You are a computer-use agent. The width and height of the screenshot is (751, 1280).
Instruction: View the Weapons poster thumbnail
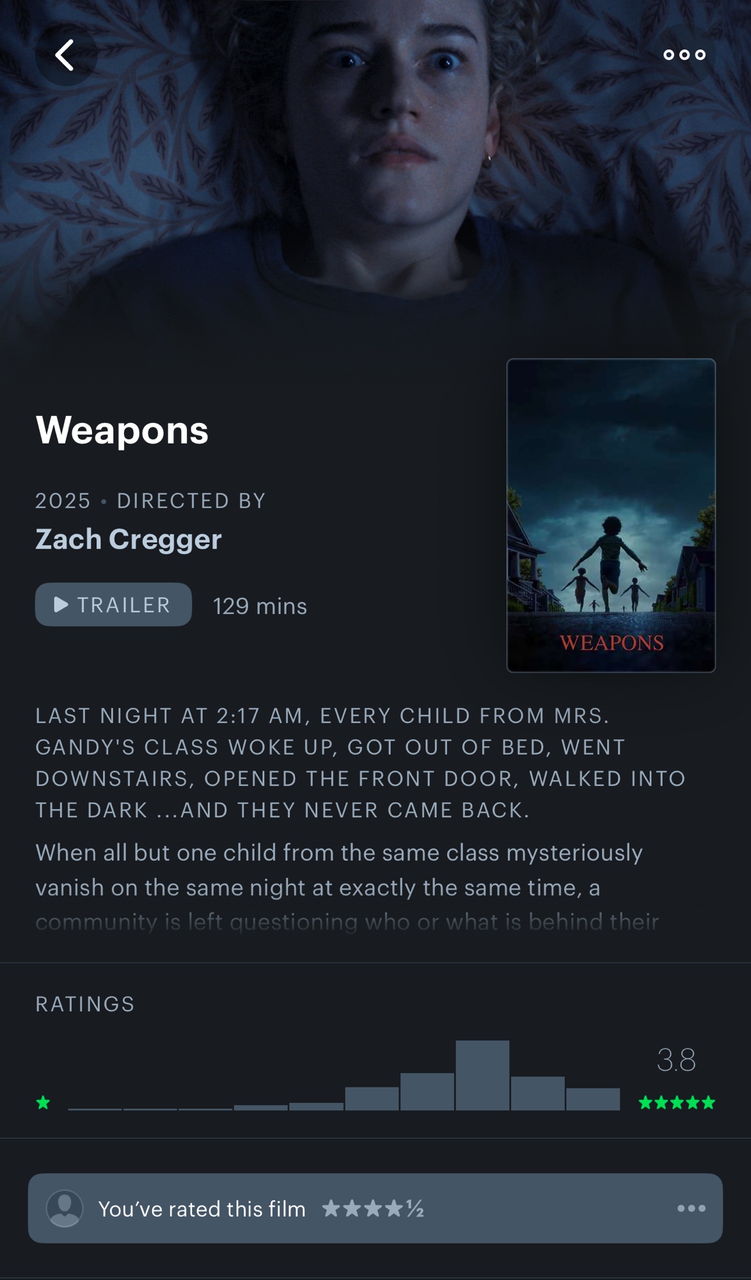[611, 515]
